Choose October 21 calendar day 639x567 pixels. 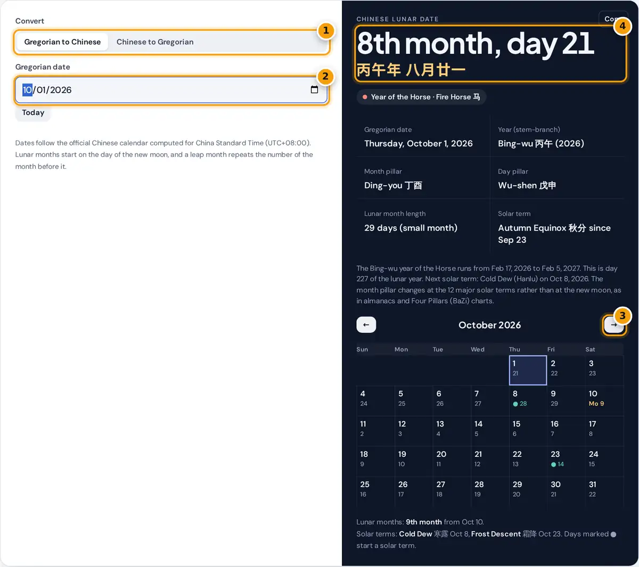tap(490, 461)
